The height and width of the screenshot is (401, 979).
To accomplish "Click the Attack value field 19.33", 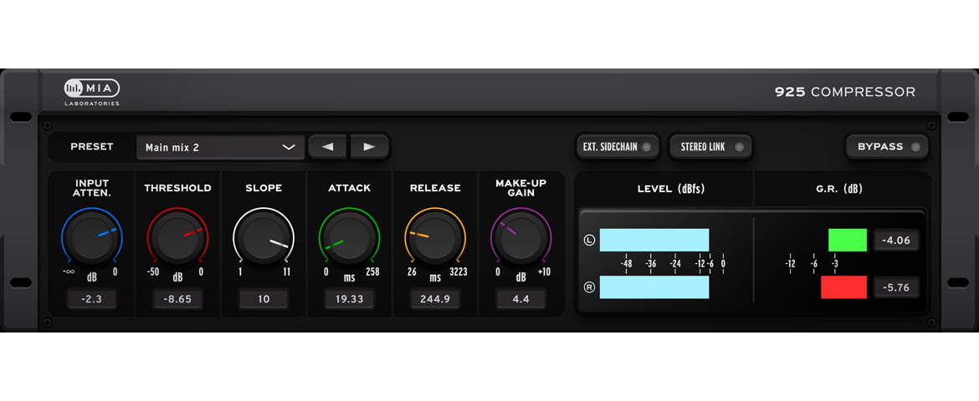I will point(349,299).
